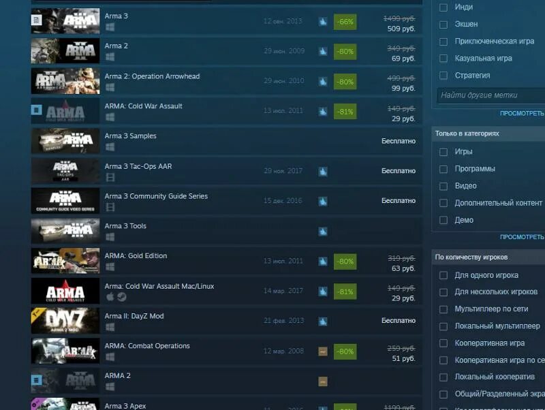Click the 51 руб. price for Combat Operations
This screenshot has height=410, width=545.
click(x=403, y=358)
